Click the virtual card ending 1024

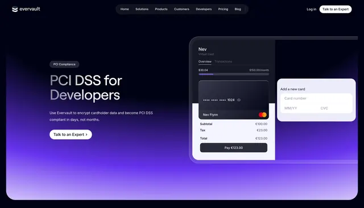(234, 100)
